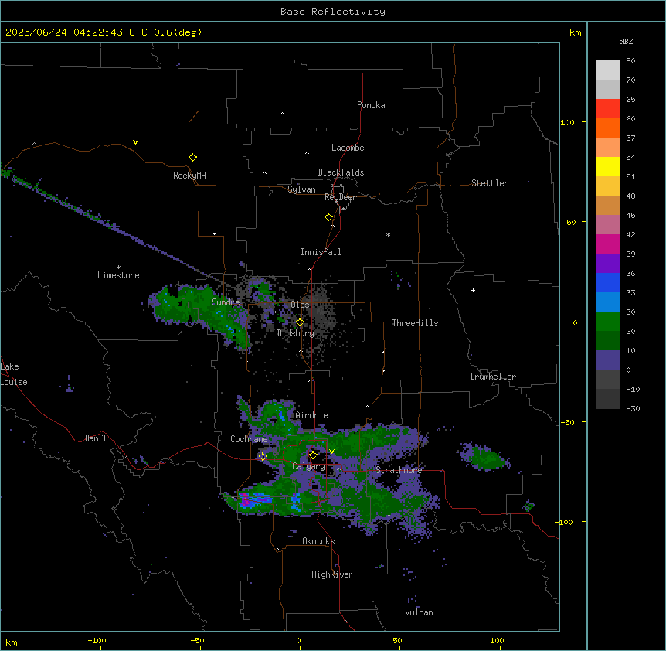Click the Vulcan label
This screenshot has width=666, height=651.
point(419,612)
